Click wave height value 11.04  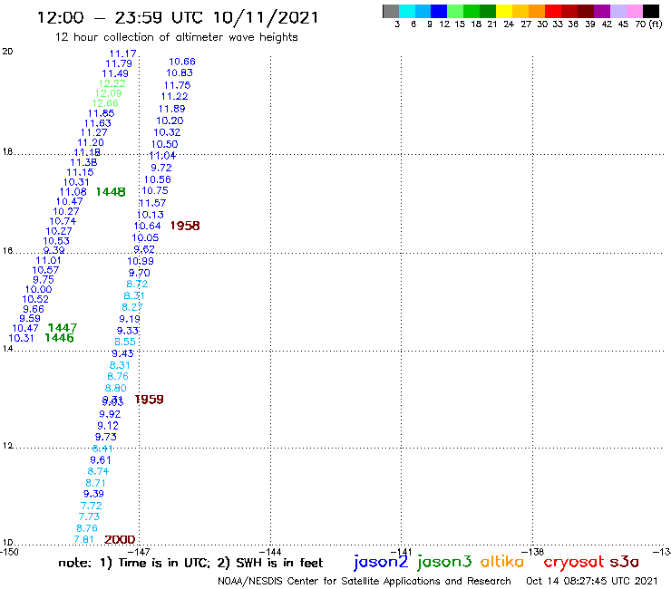pyautogui.click(x=162, y=156)
